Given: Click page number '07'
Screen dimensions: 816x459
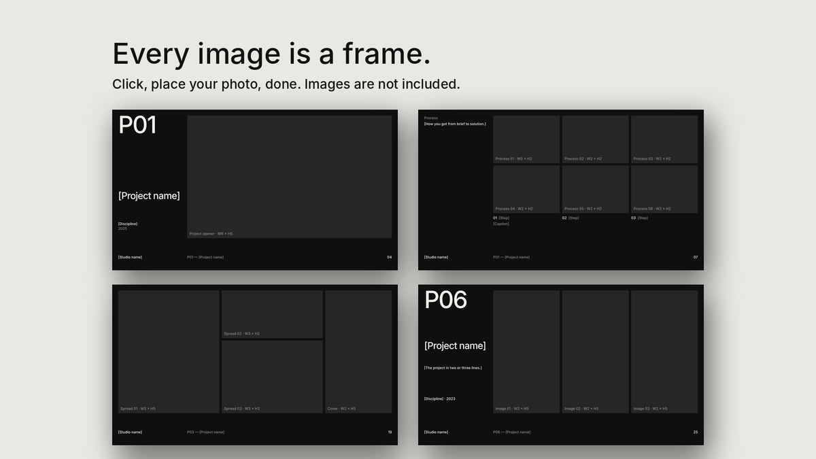Looking at the screenshot, I should (x=696, y=257).
